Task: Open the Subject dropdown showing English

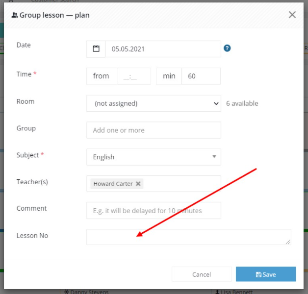Action: (154, 157)
